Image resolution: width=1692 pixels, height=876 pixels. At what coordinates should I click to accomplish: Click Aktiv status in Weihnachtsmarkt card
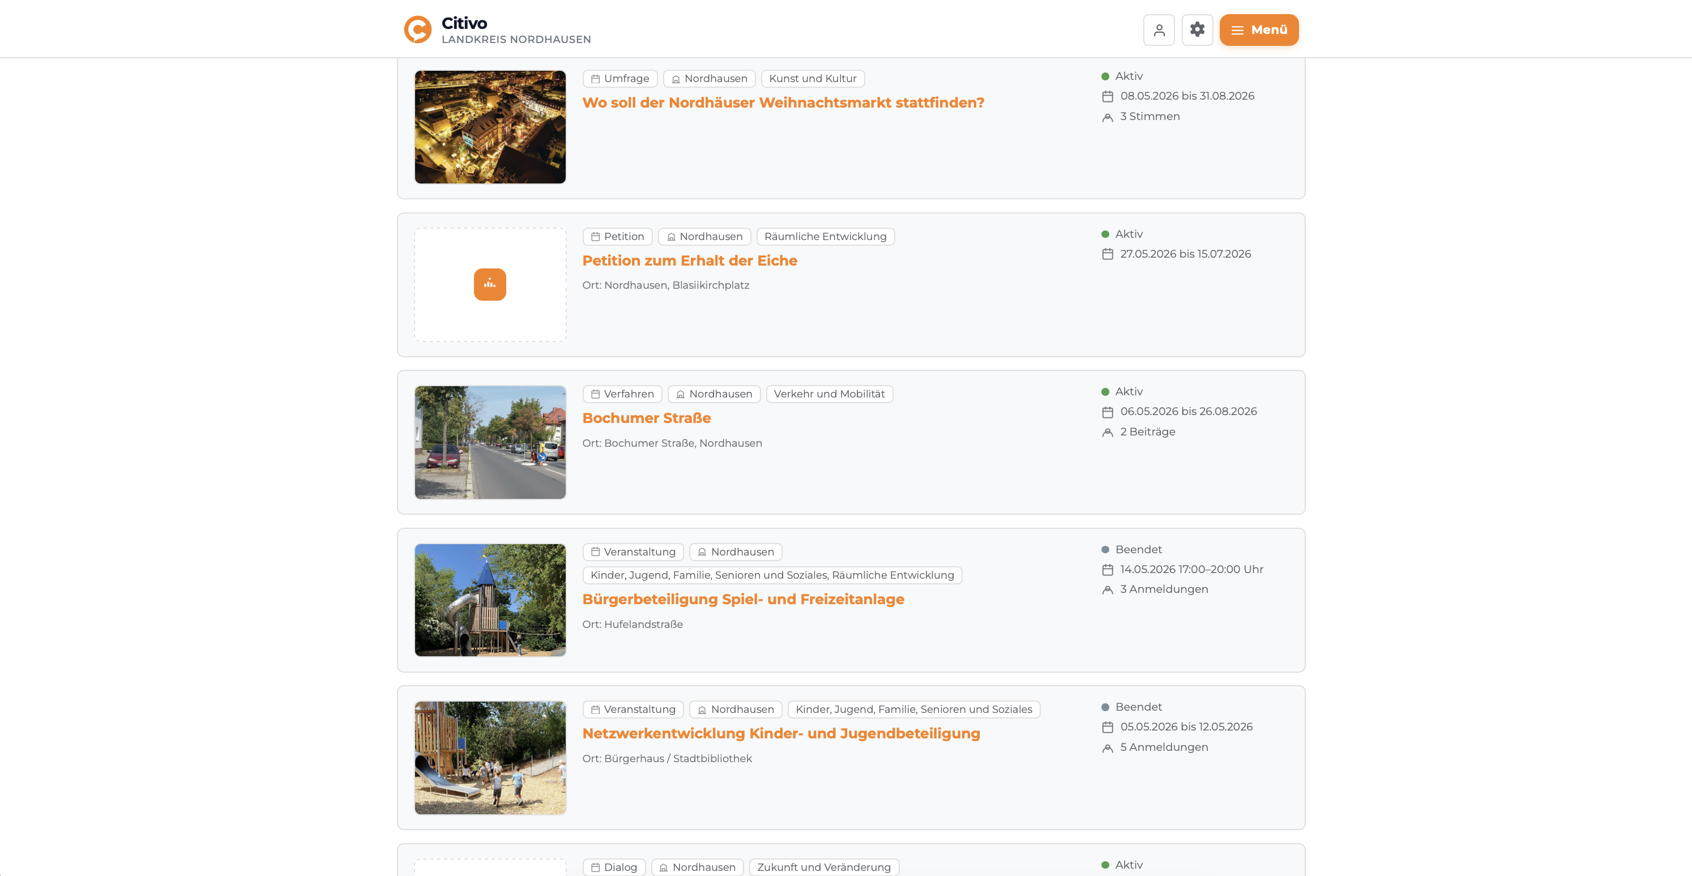[1122, 76]
